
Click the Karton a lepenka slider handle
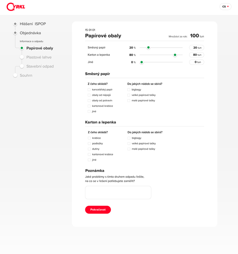(175, 55)
